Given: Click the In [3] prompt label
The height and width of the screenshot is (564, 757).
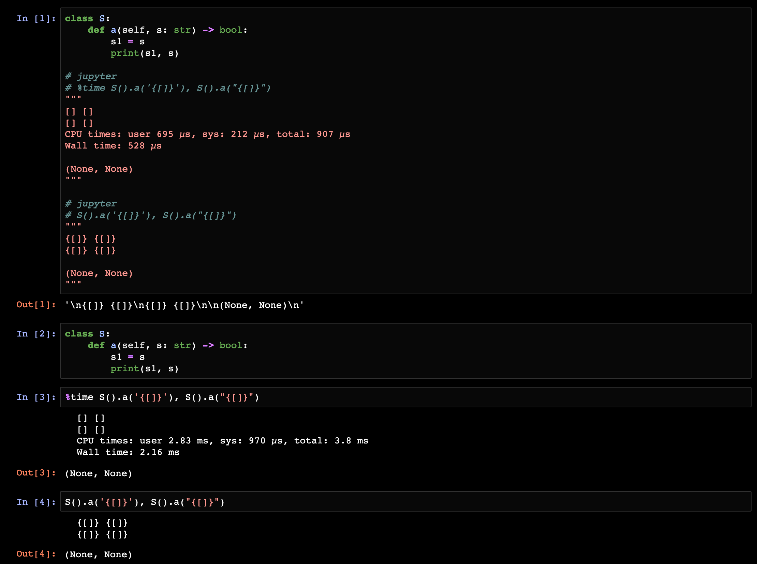Looking at the screenshot, I should click(x=36, y=397).
